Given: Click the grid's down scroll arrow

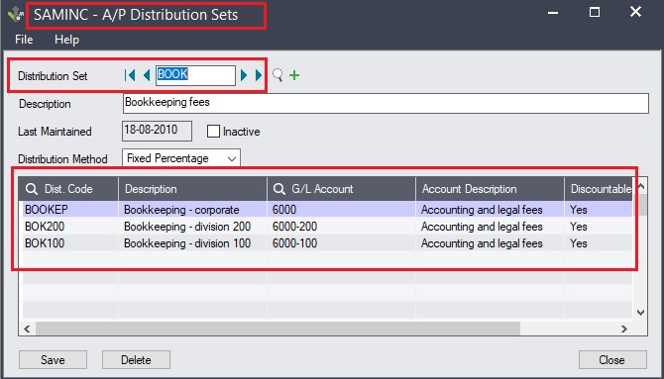Looking at the screenshot, I should coord(640,313).
